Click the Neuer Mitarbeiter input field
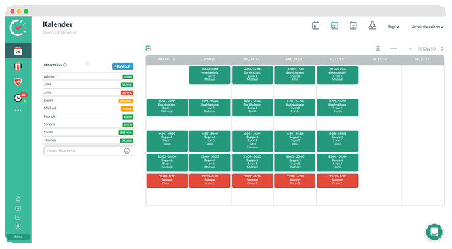The height and width of the screenshot is (249, 452). click(88, 150)
